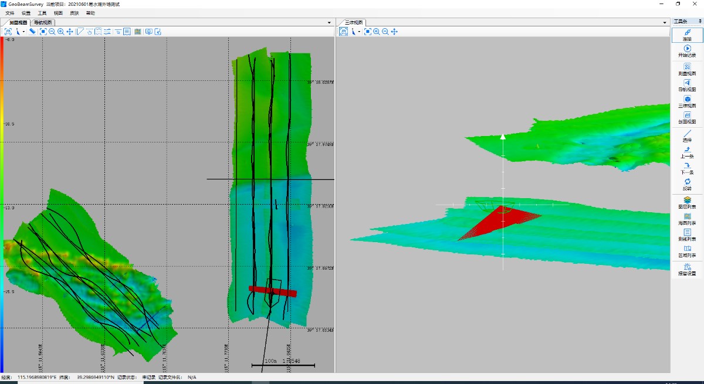Image resolution: width=704 pixels, height=384 pixels.
Task: Click fit-to-extent icon in survey view toolbar
Action: 43,32
